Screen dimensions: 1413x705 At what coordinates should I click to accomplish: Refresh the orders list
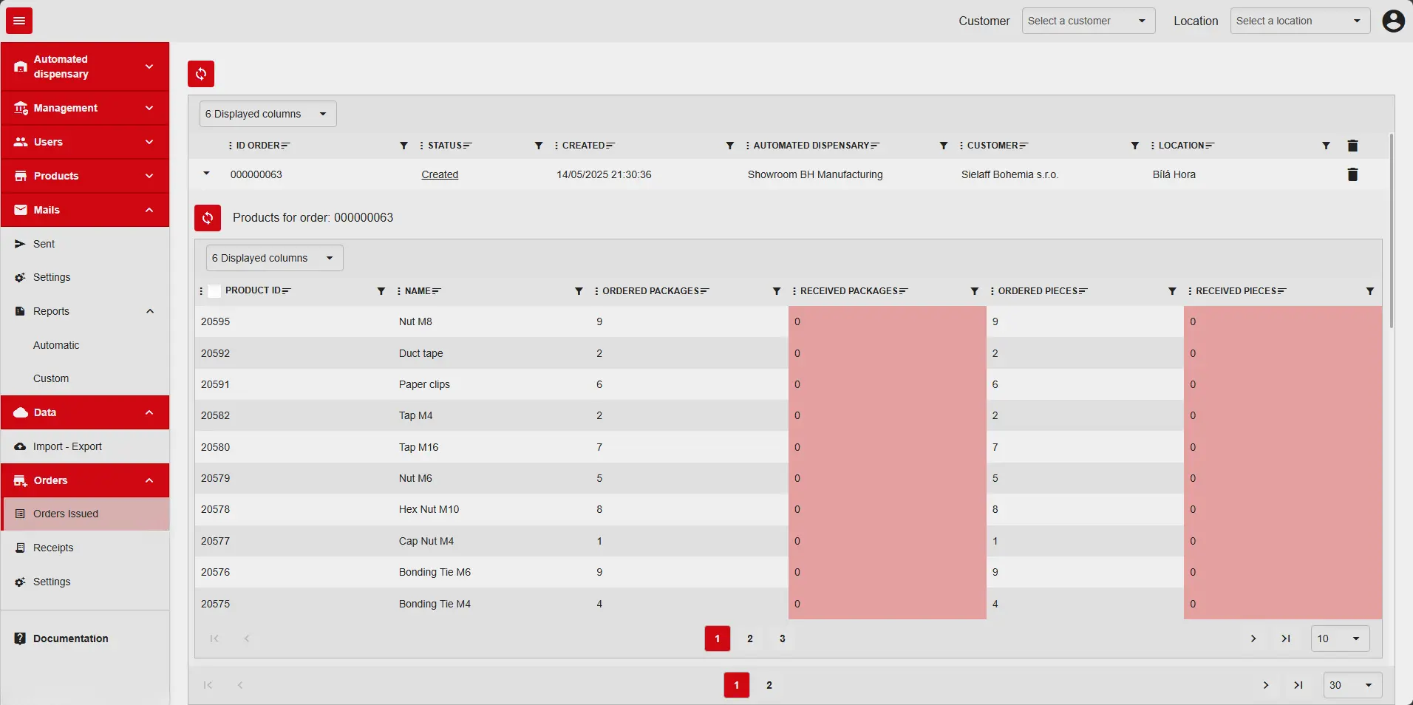(x=201, y=74)
